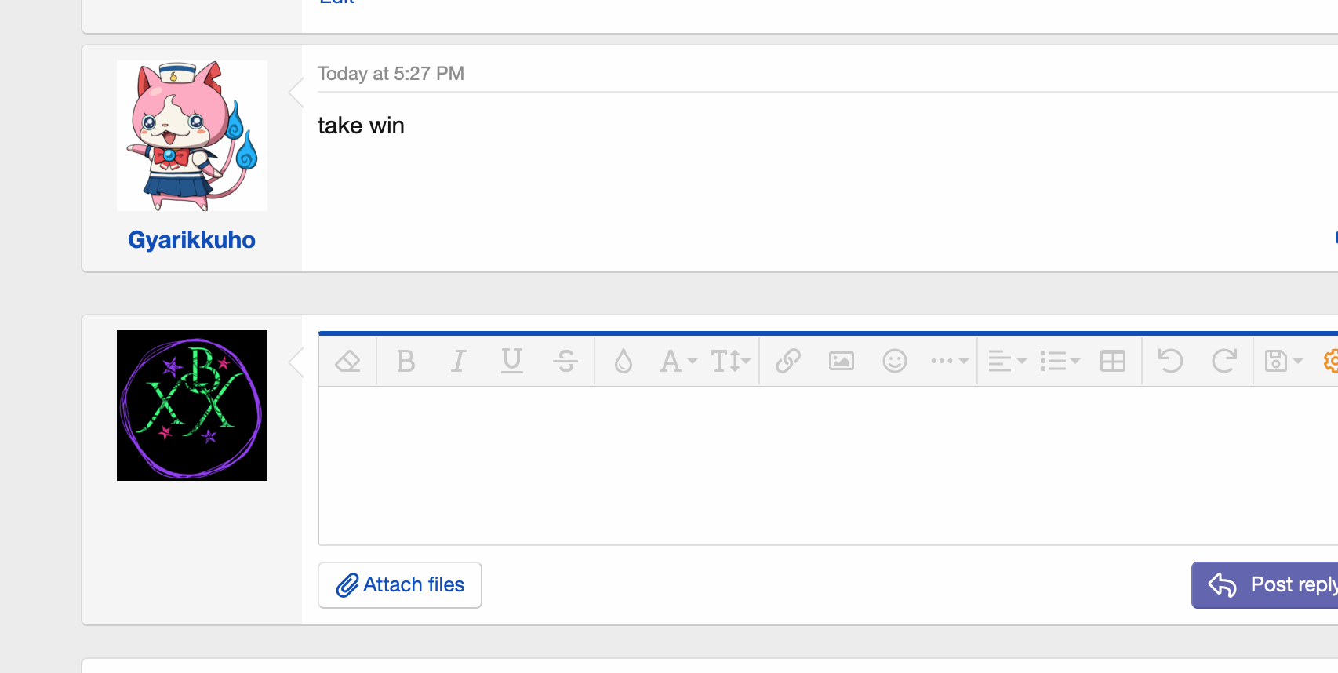The width and height of the screenshot is (1338, 673).
Task: Insert an image into the reply
Action: point(842,362)
